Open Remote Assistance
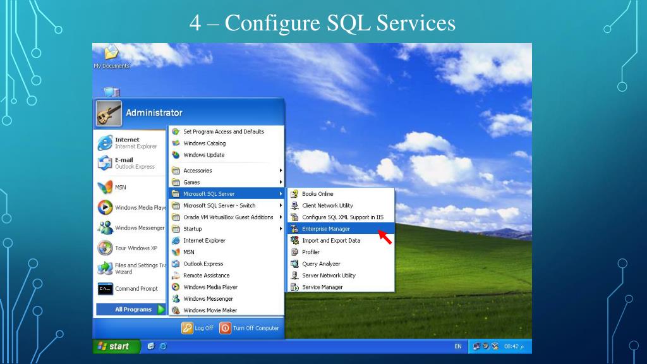 point(227,276)
